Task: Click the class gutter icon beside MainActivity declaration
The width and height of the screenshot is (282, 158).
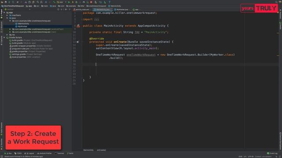Action: pyautogui.click(x=78, y=26)
